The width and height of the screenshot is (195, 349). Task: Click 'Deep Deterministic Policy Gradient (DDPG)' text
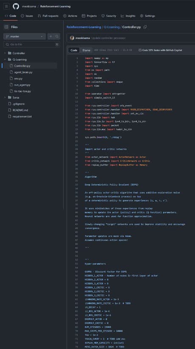111,185
